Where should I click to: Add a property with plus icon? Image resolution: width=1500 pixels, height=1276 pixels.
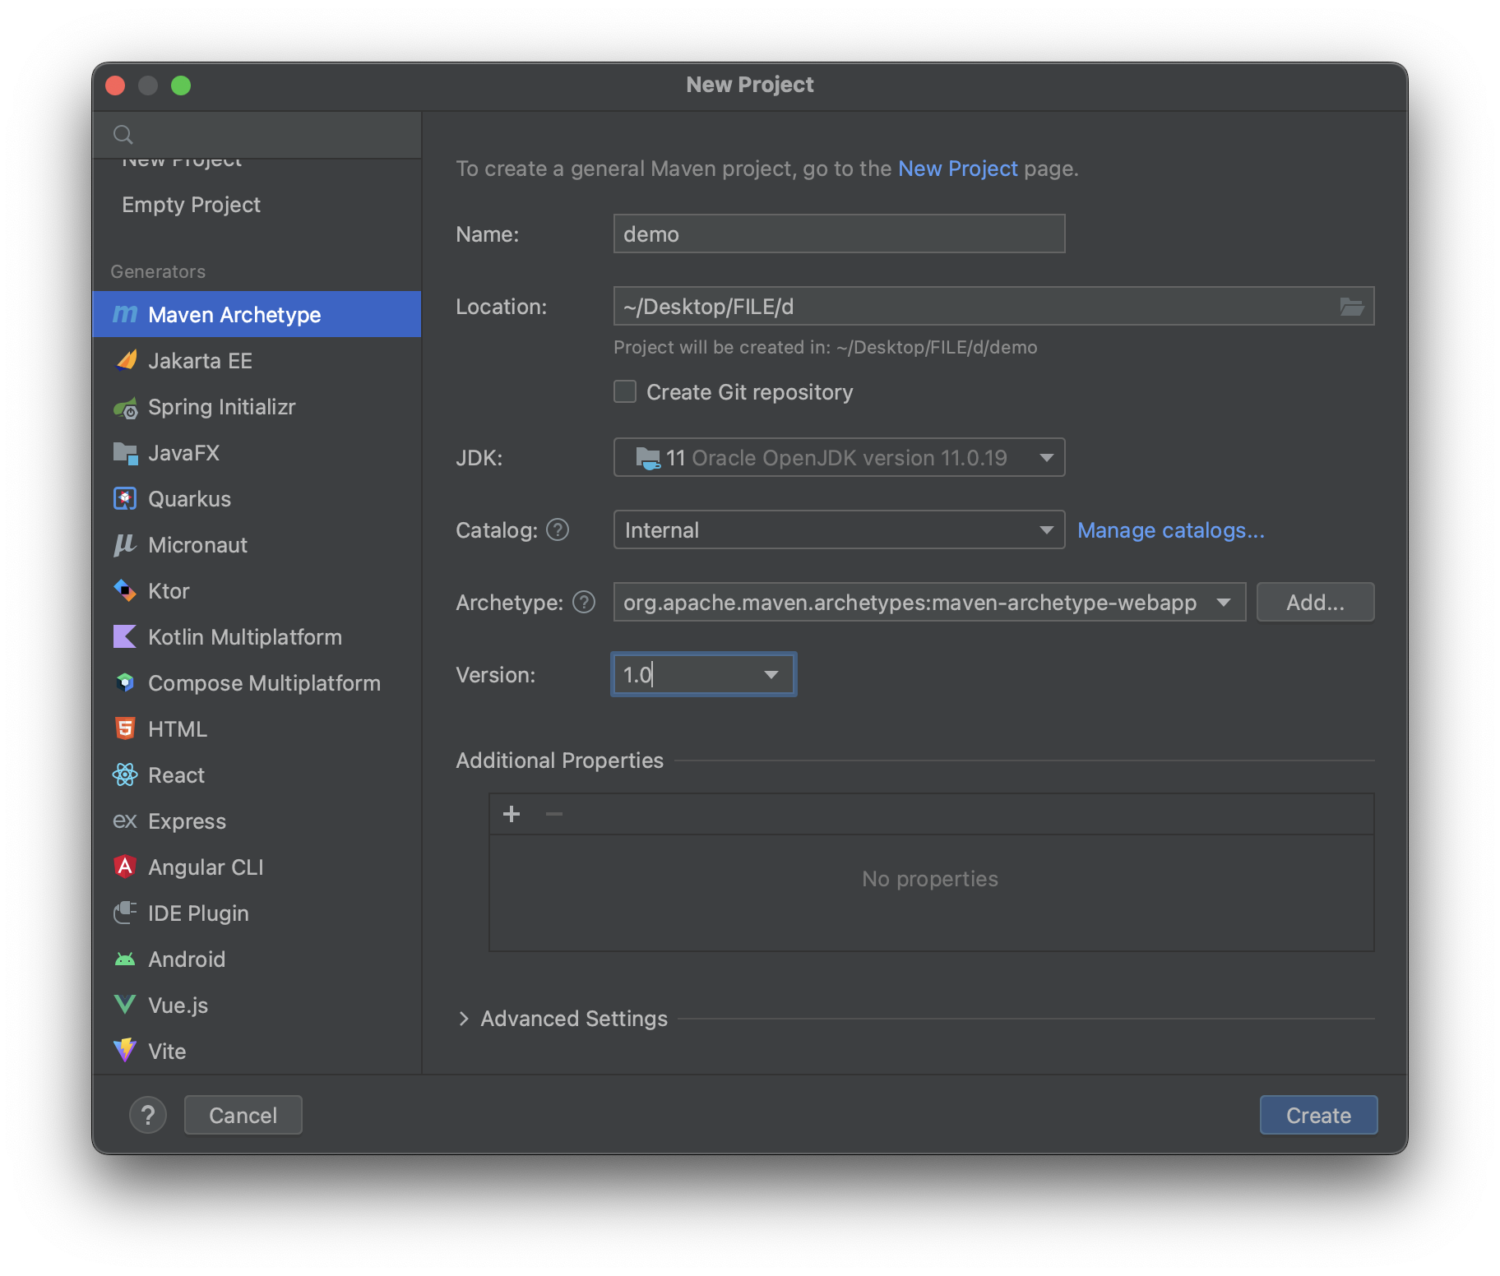click(x=512, y=814)
